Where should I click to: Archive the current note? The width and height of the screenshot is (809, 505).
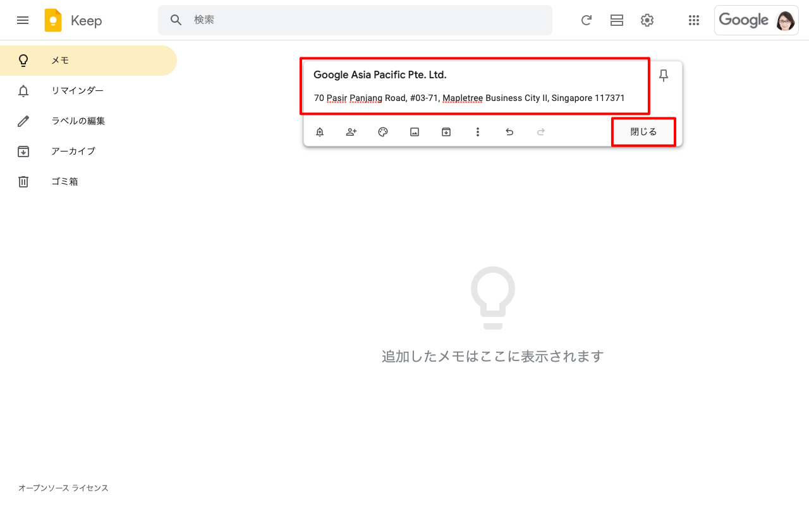coord(446,132)
